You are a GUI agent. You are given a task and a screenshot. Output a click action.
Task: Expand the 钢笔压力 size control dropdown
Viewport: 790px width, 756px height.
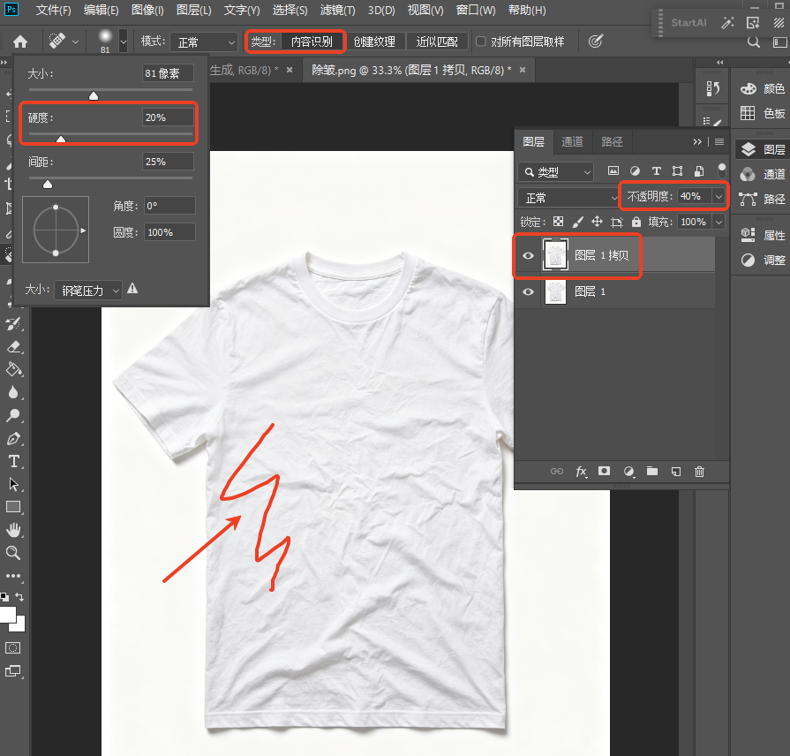(x=87, y=291)
